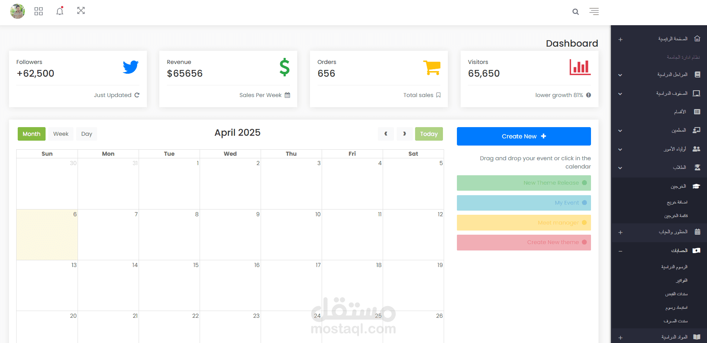This screenshot has height=343, width=707.
Task: Switch calendar to Day view
Action: (87, 134)
